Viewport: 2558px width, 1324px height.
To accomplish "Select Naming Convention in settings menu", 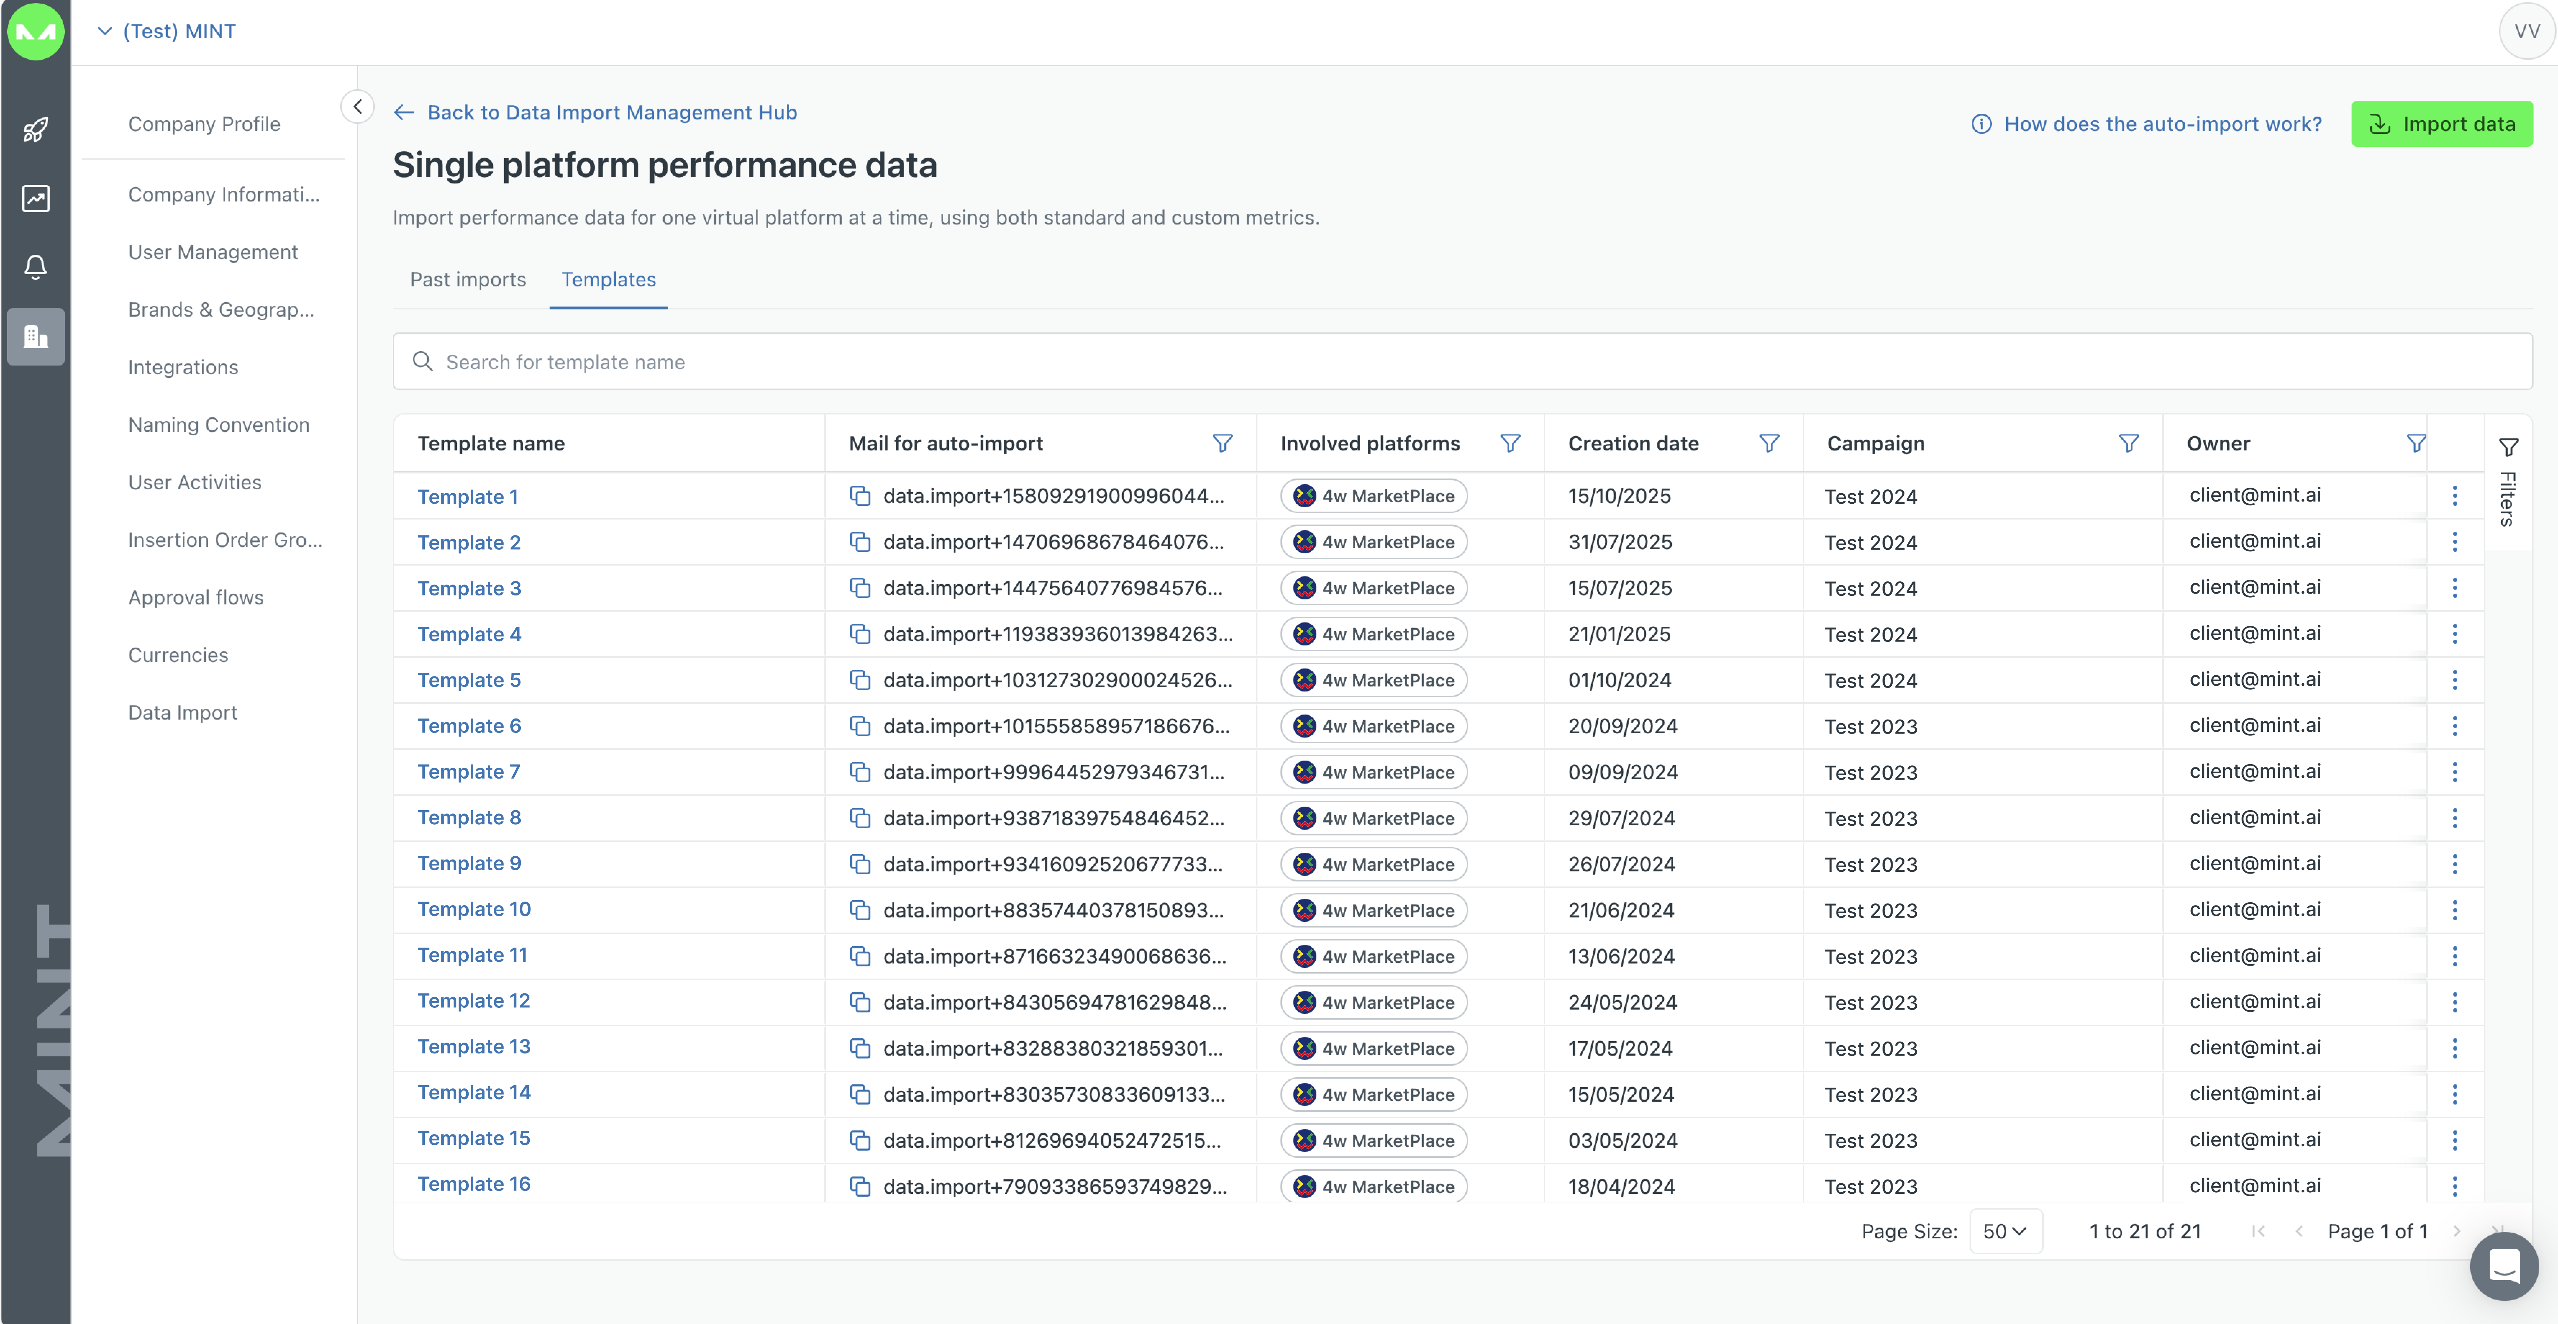I will (x=218, y=424).
